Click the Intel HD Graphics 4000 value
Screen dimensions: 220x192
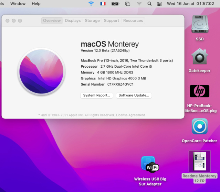point(122,78)
